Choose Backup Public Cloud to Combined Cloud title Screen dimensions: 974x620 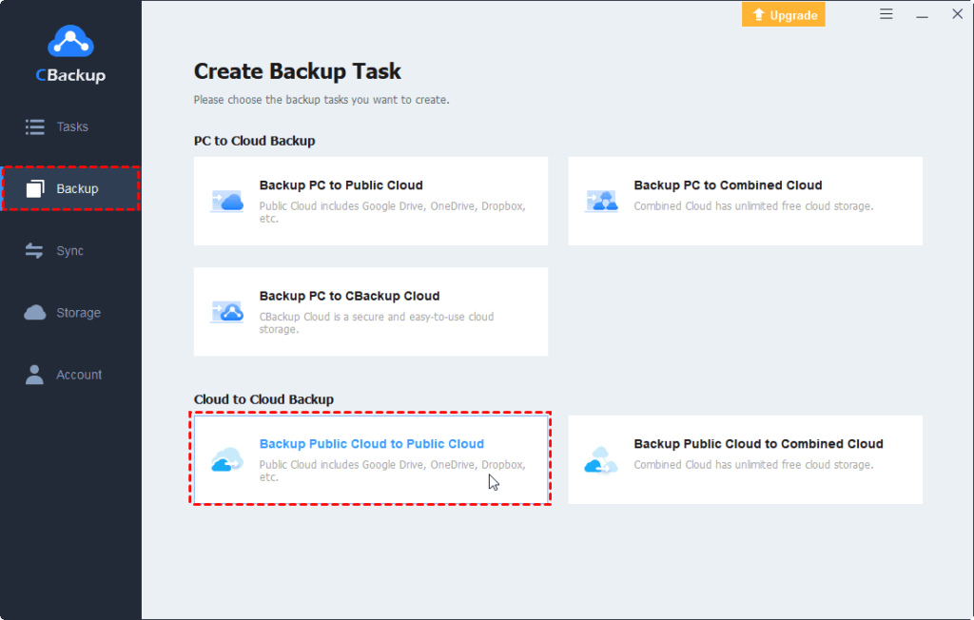point(758,443)
